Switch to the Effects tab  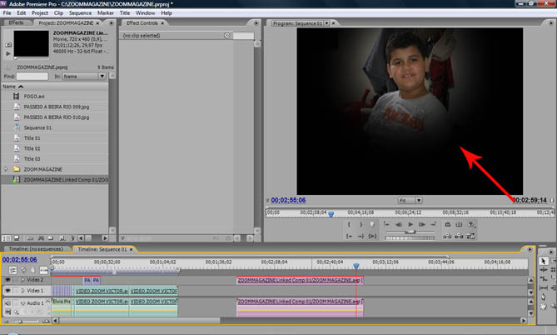17,23
